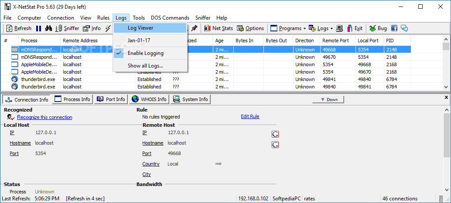Screen dimensions: 451x203
Task: Switch to the WHOIS Info tab
Action: [x=149, y=99]
